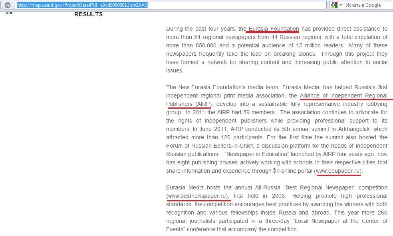Click the Google search engine icon
The image size is (393, 236).
click(x=334, y=5)
